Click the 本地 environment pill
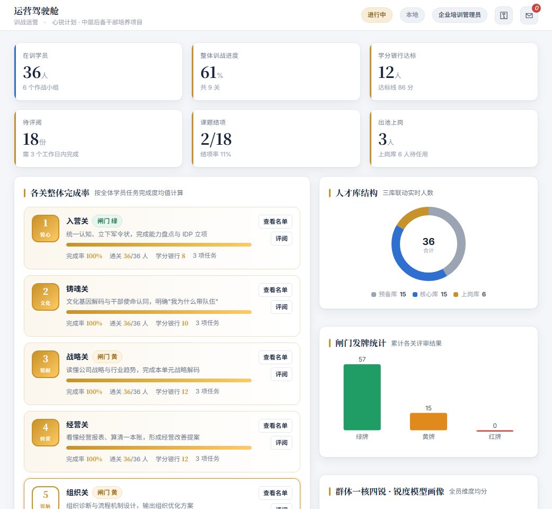Screen dimensions: 552x509 click(412, 15)
